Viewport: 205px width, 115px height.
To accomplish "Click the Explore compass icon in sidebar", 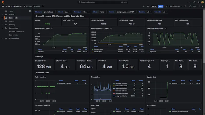I will click(x=6, y=21).
